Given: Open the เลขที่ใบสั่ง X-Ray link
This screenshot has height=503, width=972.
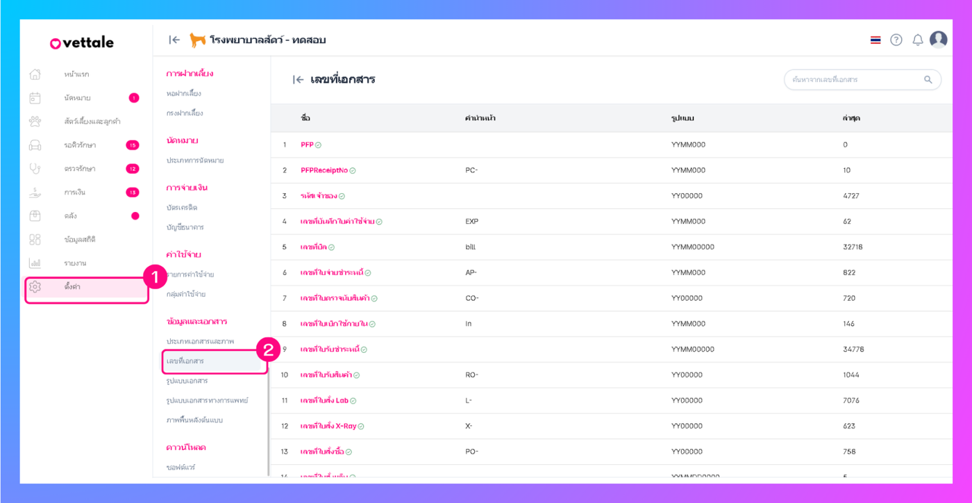Looking at the screenshot, I should click(328, 426).
